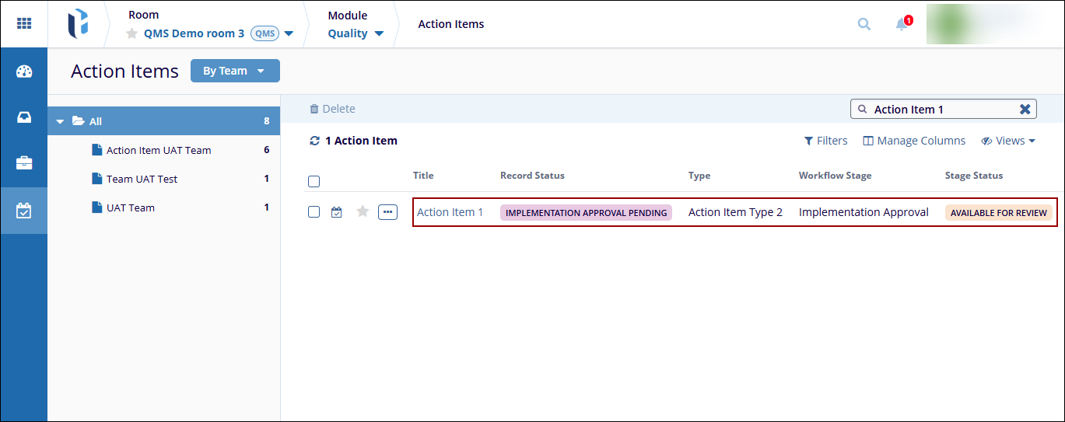Image resolution: width=1065 pixels, height=422 pixels.
Task: Open the Action Item 1 title link
Action: tap(450, 212)
